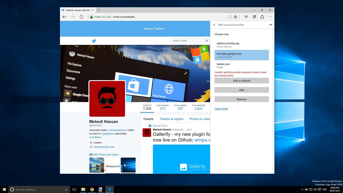Close the Mehedi Hassan tab
The height and width of the screenshot is (193, 343).
coord(92,10)
